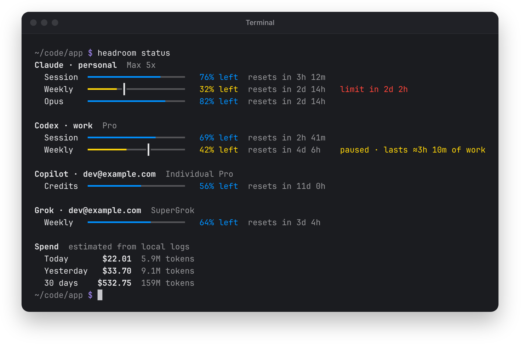Click the 30 days spend '$532.75' value
The width and height of the screenshot is (523, 346).
tap(115, 283)
